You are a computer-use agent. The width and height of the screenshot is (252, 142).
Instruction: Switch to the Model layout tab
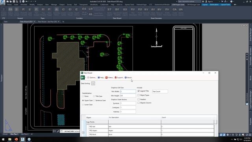(x=5, y=134)
